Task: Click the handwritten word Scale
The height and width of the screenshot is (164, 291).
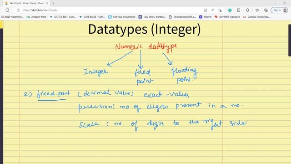Action: pos(89,124)
